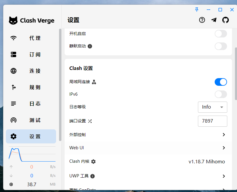Click the network icon beside 局域网连接
237x192 pixels.
pos(94,82)
